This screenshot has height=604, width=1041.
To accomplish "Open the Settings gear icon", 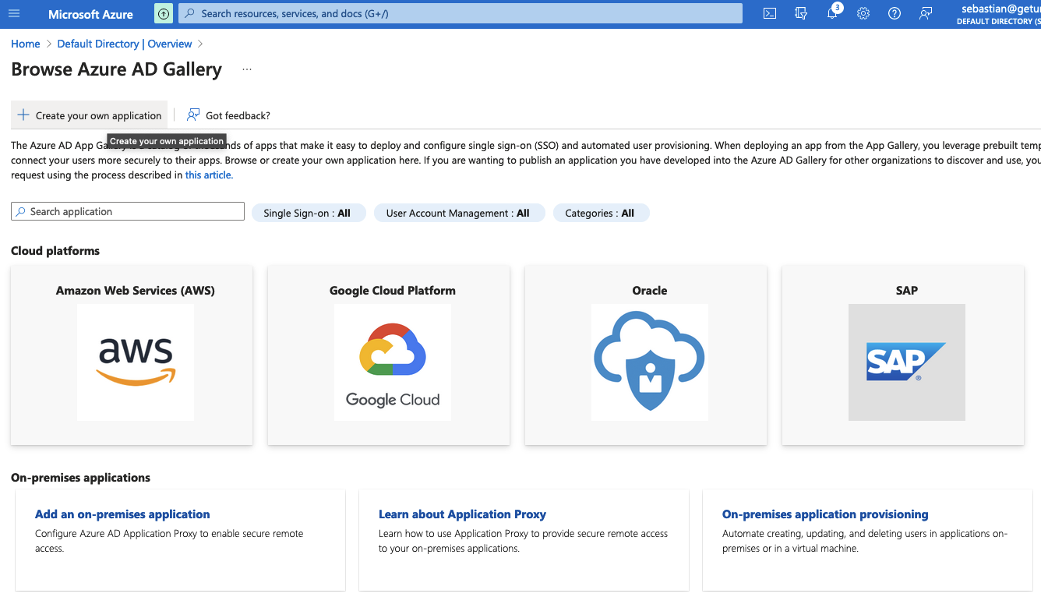I will point(863,14).
